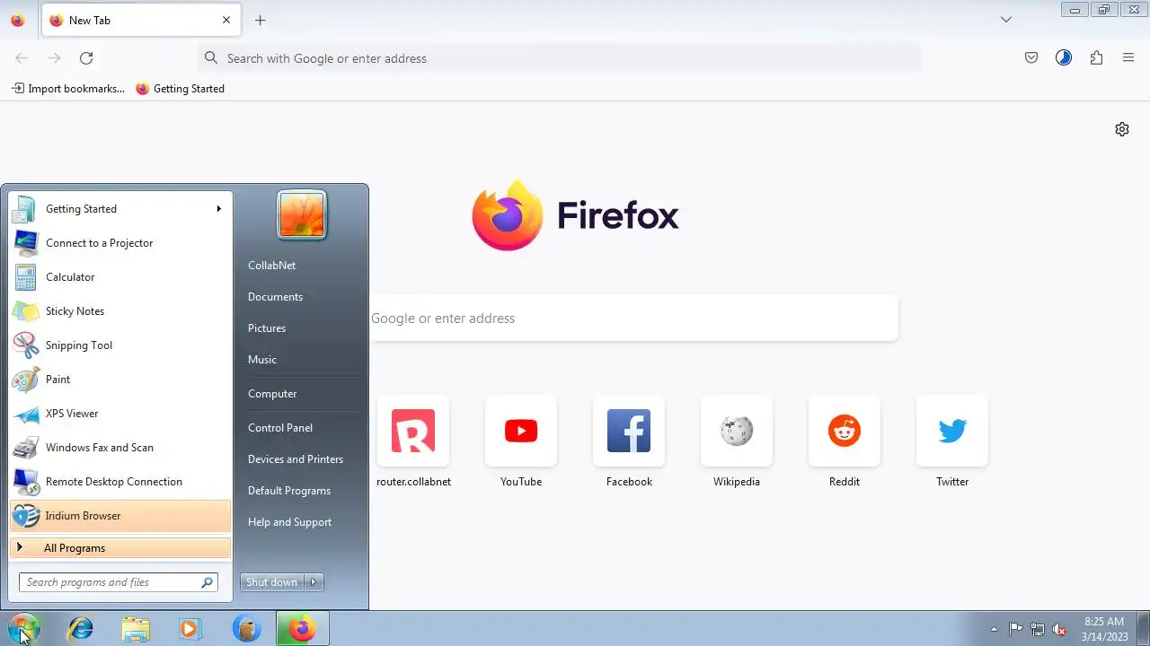This screenshot has width=1150, height=646.
Task: Expand Getting Started submenu arrow
Action: (x=218, y=209)
